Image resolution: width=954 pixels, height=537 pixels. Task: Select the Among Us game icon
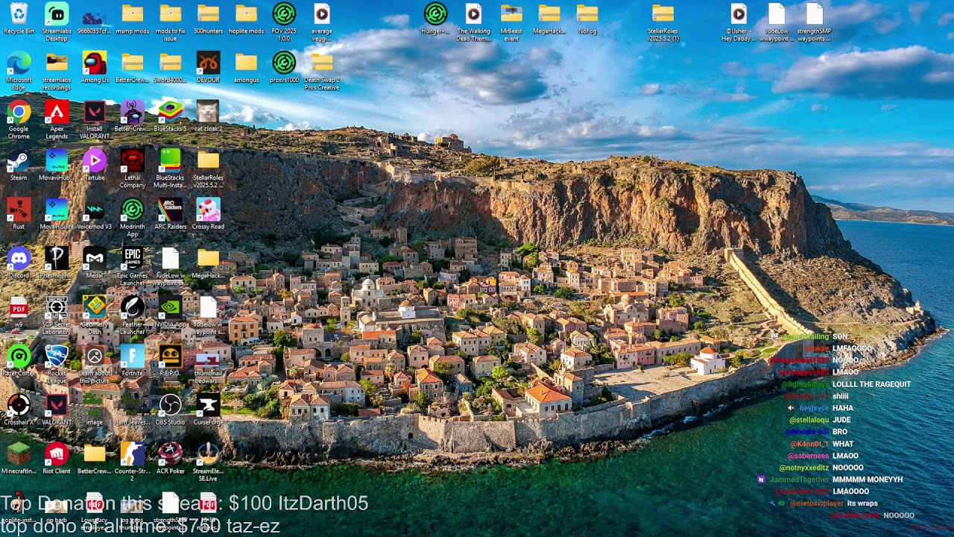pyautogui.click(x=95, y=63)
